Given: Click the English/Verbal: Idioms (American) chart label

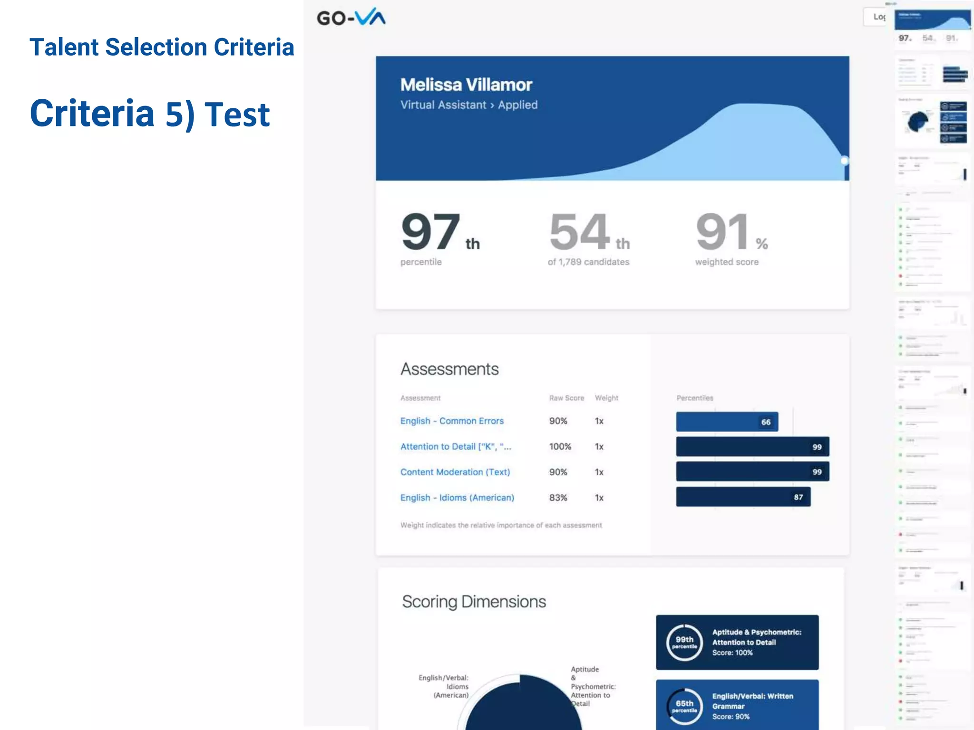Looking at the screenshot, I should [x=443, y=686].
